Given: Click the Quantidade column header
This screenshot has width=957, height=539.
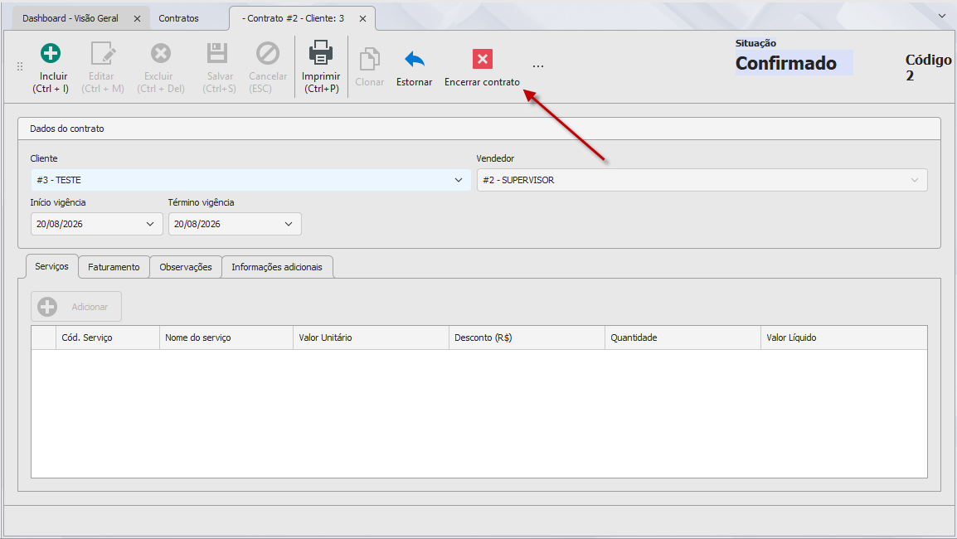Looking at the screenshot, I should tap(683, 337).
